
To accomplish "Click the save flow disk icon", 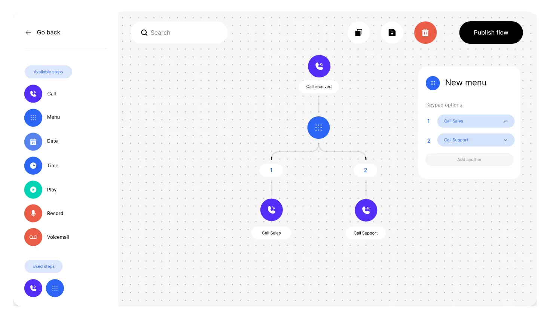I will click(392, 33).
